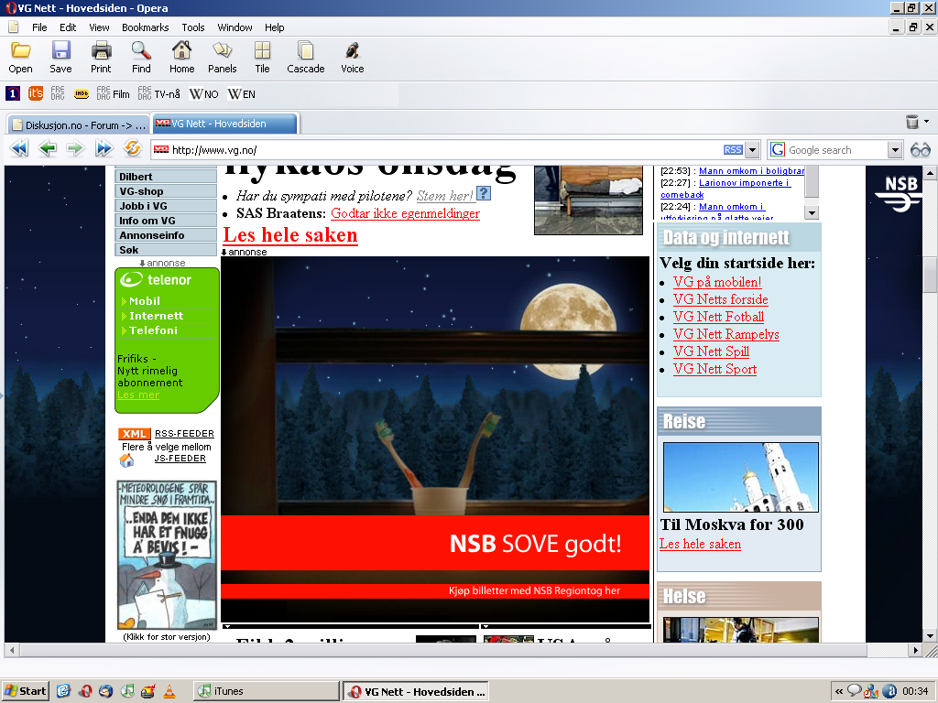The image size is (938, 703).
Task: Click the glasses view icon
Action: [x=920, y=150]
